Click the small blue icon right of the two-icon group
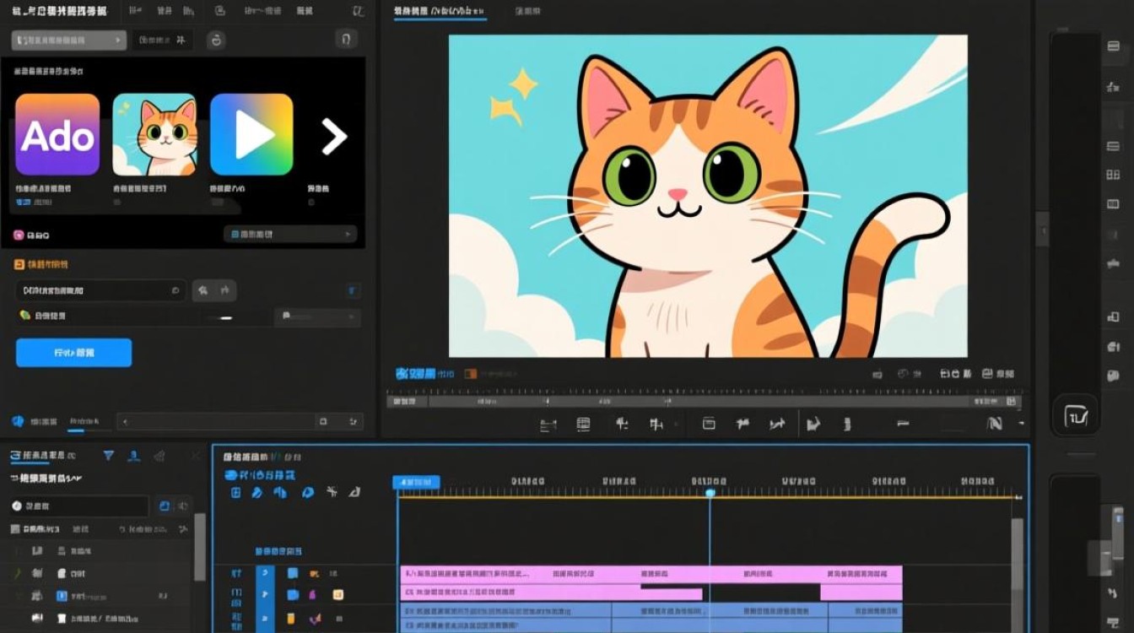 (353, 290)
